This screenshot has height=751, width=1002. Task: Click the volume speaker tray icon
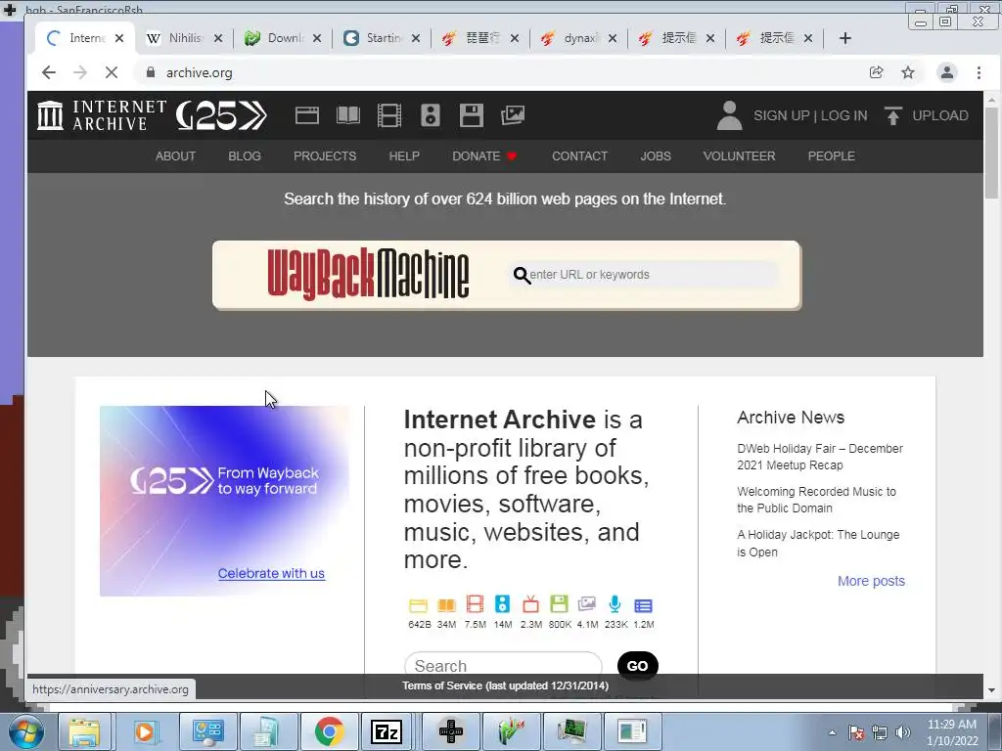pos(903,732)
